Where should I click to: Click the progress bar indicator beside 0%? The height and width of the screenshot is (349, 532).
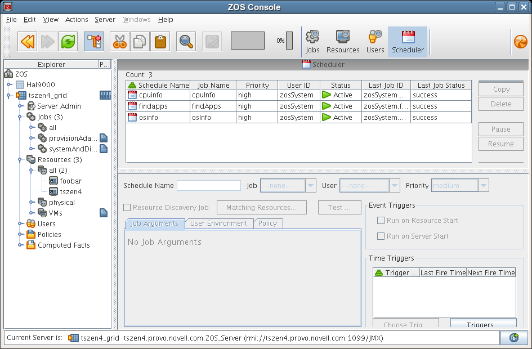[x=289, y=41]
